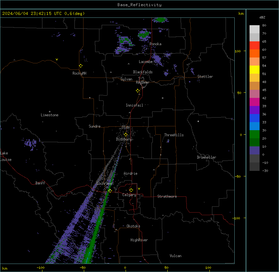Click the RockyMH label
Screen dimensions: 279x272
click(x=79, y=73)
